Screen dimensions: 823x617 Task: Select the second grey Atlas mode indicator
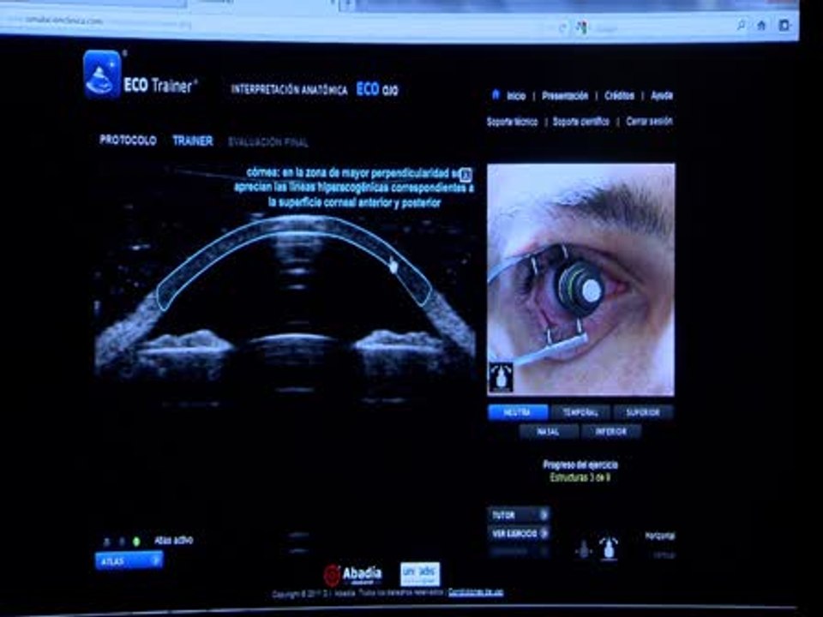click(x=121, y=542)
